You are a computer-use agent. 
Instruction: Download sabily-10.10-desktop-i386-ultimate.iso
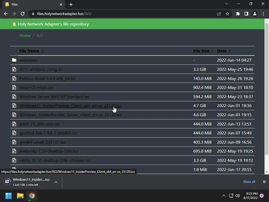click(55, 160)
